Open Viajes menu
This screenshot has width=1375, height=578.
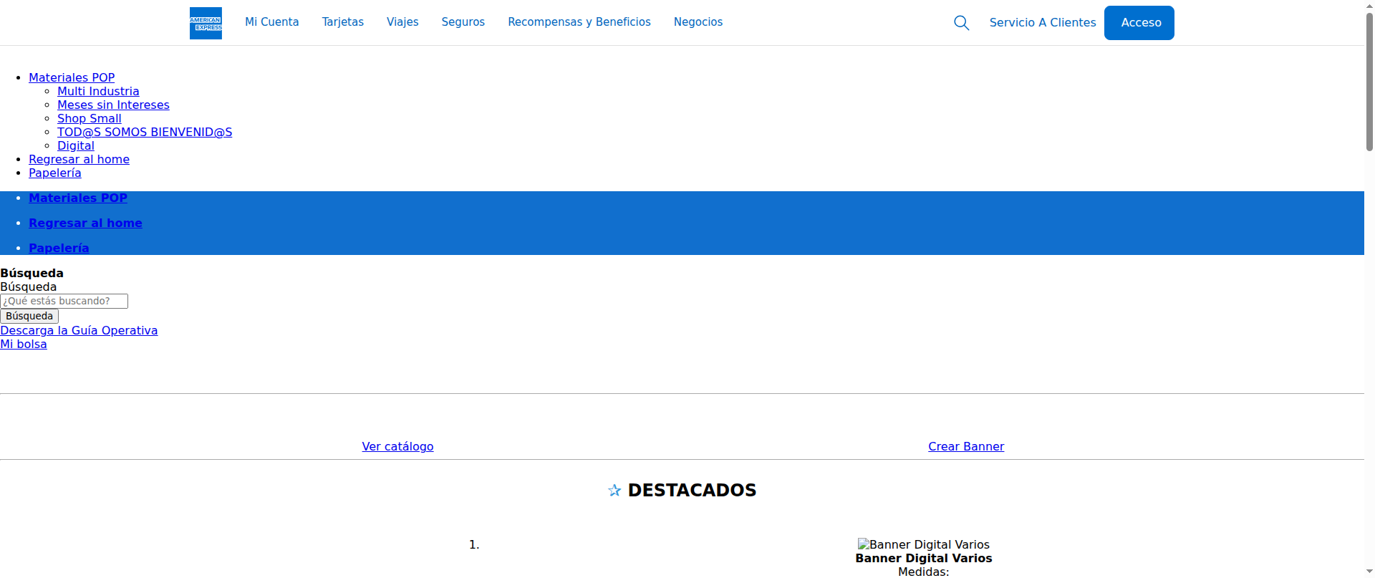[402, 22]
